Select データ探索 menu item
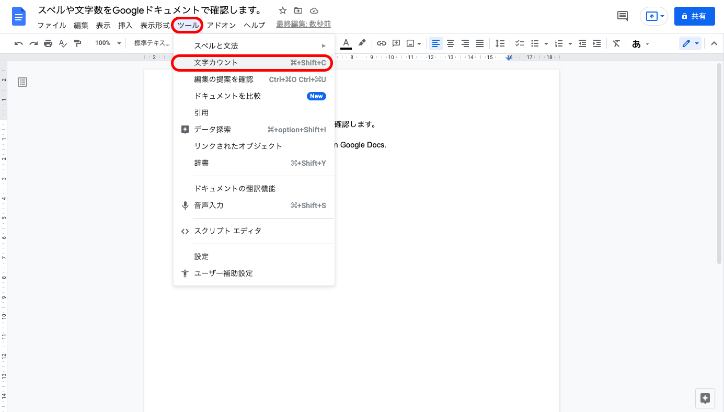The height and width of the screenshot is (412, 724). pyautogui.click(x=254, y=130)
